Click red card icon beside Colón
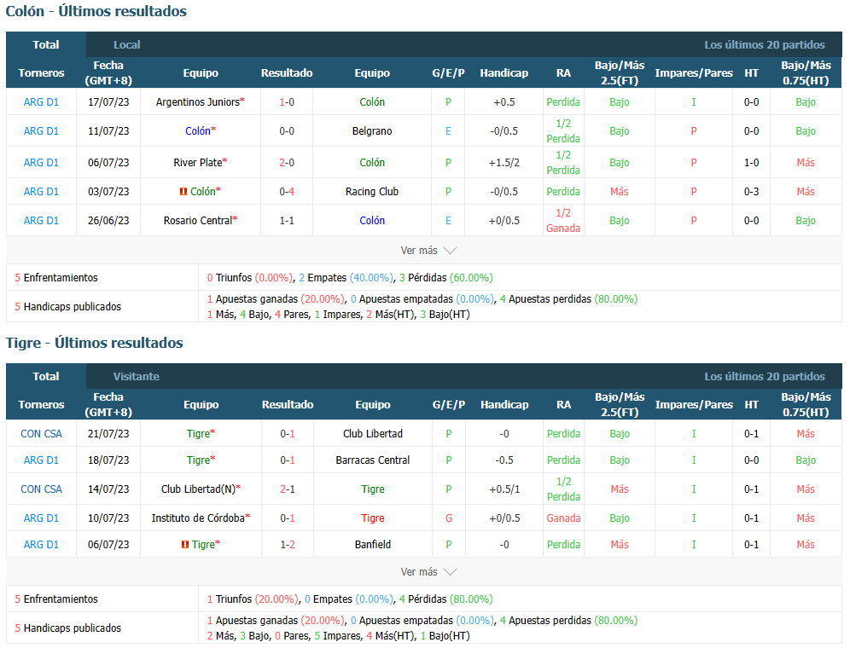Screen dimensions: 850x648 tap(183, 192)
